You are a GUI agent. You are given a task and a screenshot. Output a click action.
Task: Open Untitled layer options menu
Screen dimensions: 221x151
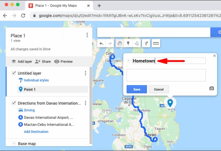coord(85,73)
